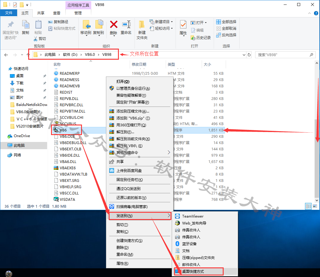Click Scan for Viruses (扫描病毒) entry
Image resolution: width=320 pixels, height=277 pixels.
pos(140,207)
